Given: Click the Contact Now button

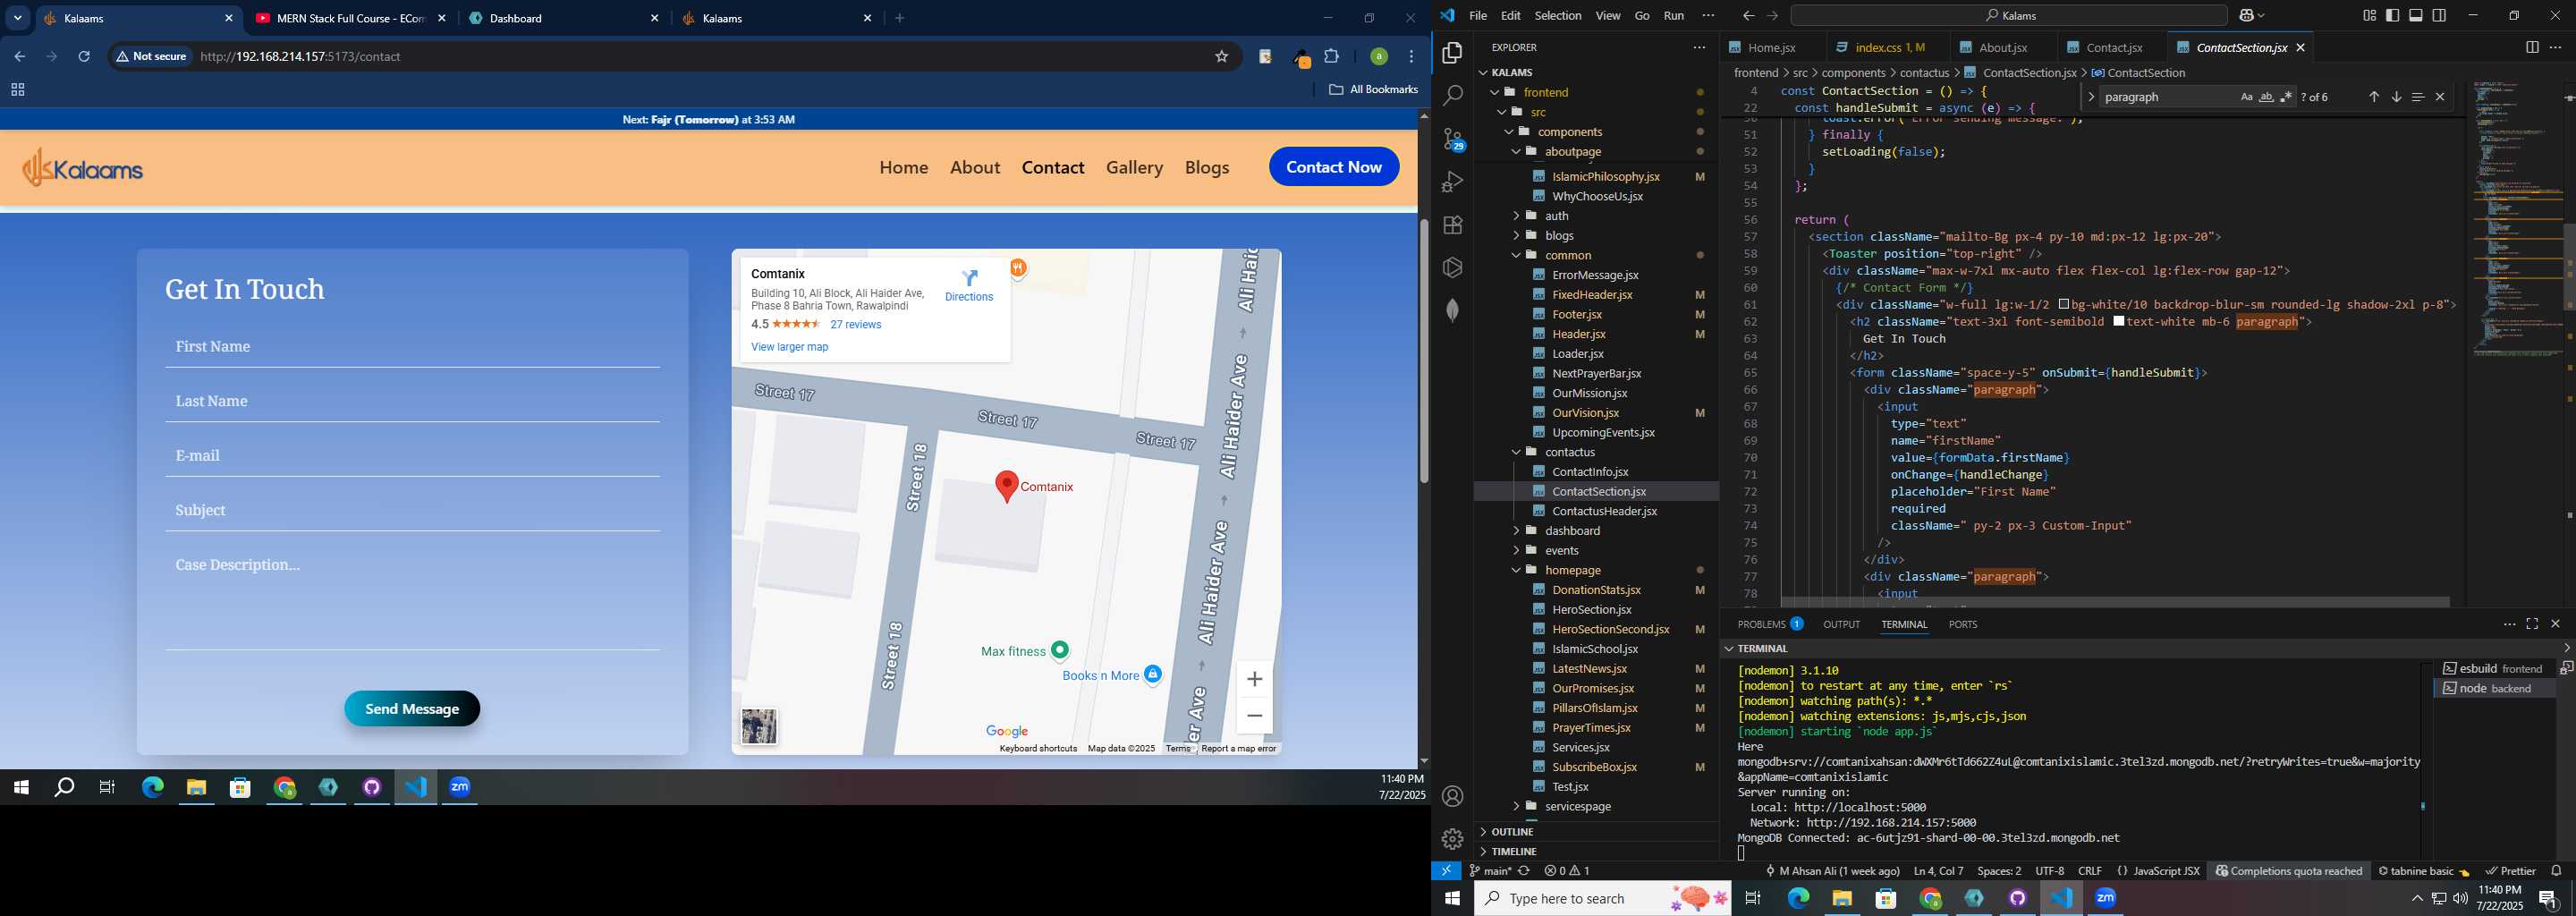Looking at the screenshot, I should tap(1334, 167).
